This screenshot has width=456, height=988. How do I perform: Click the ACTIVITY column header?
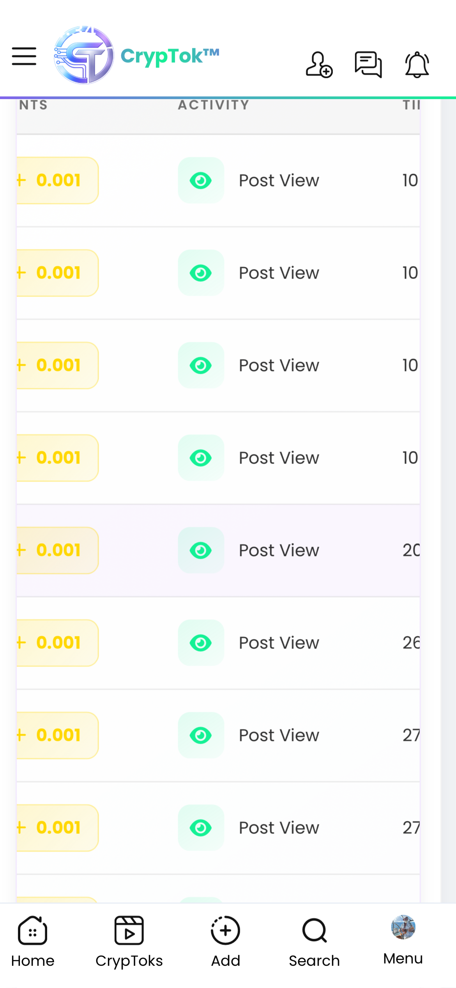[x=214, y=105]
